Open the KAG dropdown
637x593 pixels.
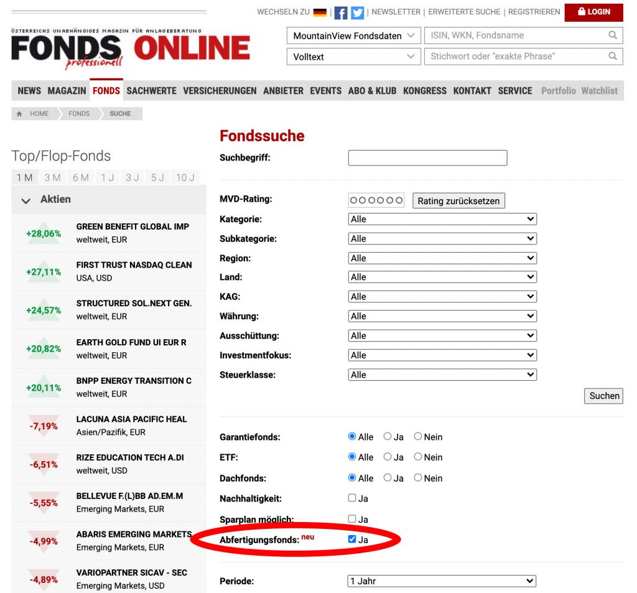[442, 297]
